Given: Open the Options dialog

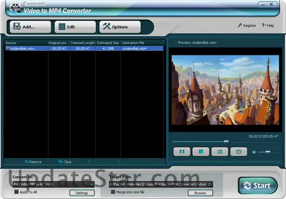Looking at the screenshot, I should (x=120, y=27).
